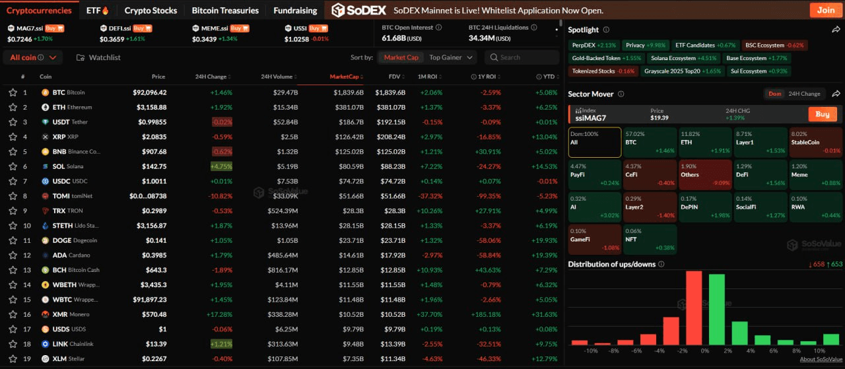This screenshot has height=369, width=845.
Task: Expand the Top Gainer sort dropdown
Action: point(451,57)
